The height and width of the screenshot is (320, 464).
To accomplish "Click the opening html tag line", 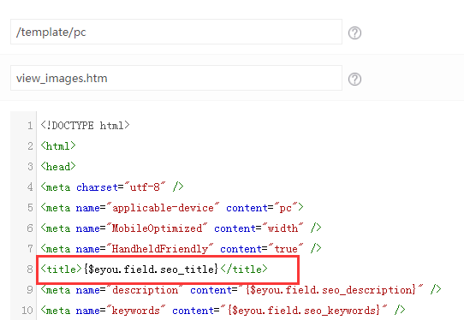I will (x=58, y=146).
